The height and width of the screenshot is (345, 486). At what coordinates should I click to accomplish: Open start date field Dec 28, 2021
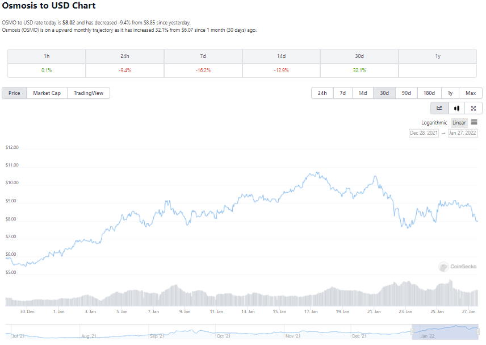click(424, 133)
